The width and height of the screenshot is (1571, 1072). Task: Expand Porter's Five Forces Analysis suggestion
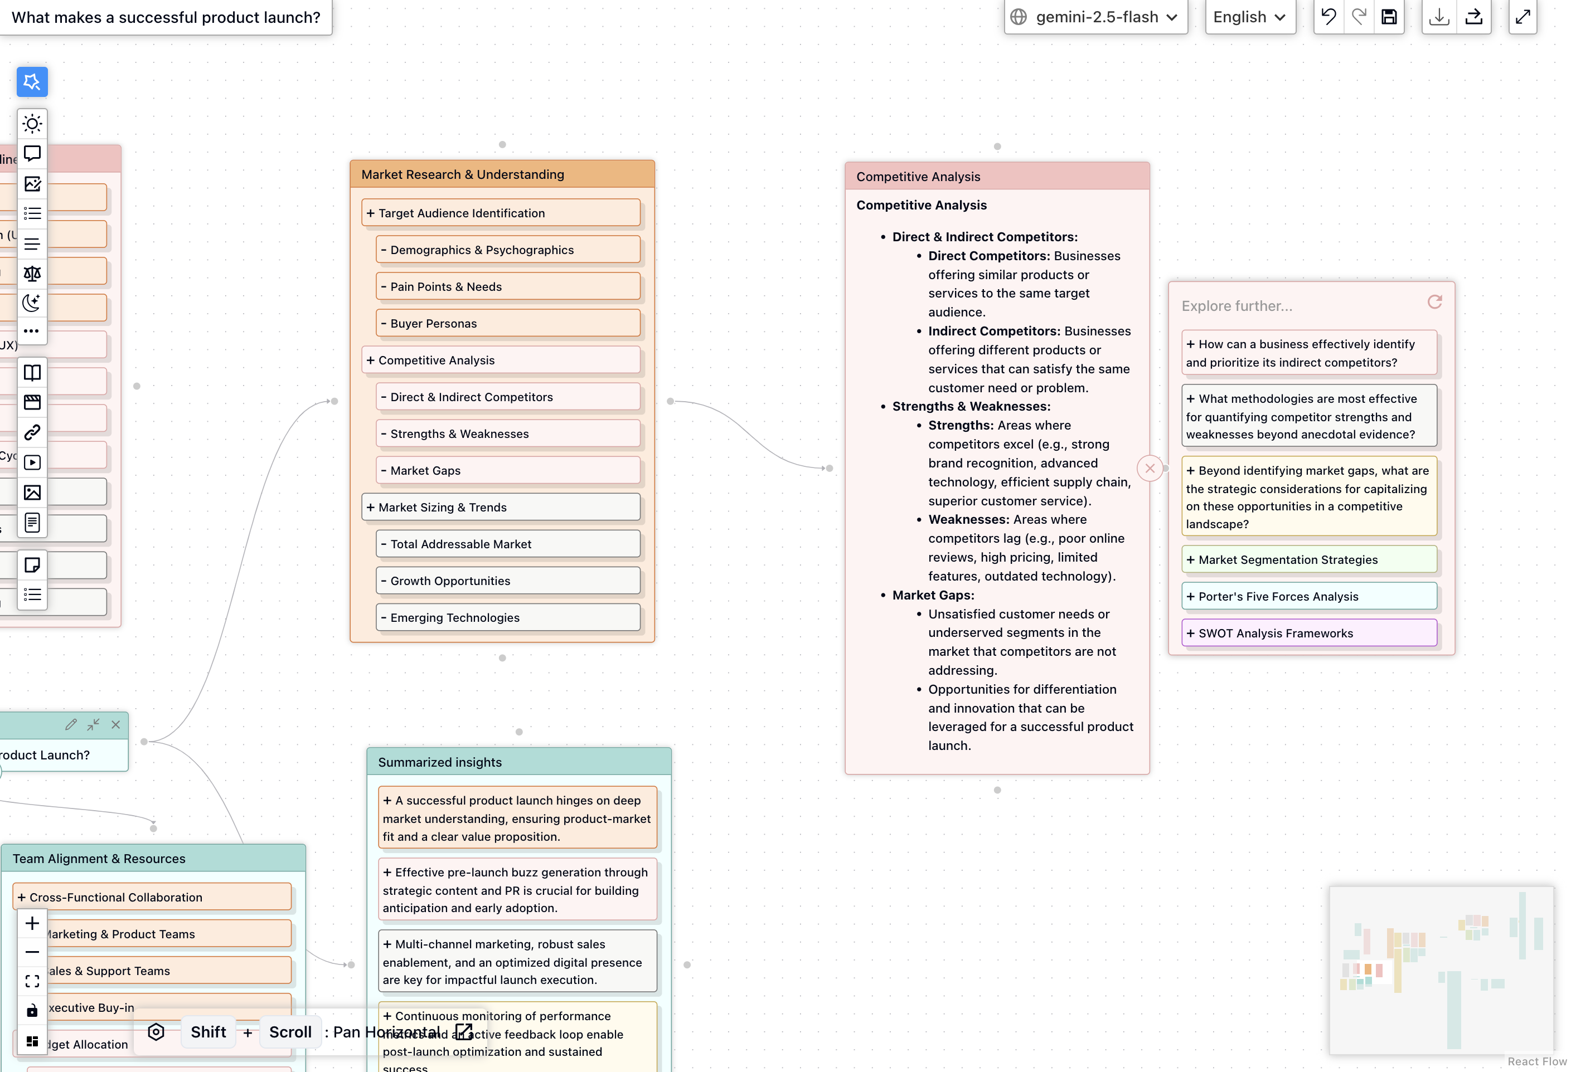point(1309,597)
